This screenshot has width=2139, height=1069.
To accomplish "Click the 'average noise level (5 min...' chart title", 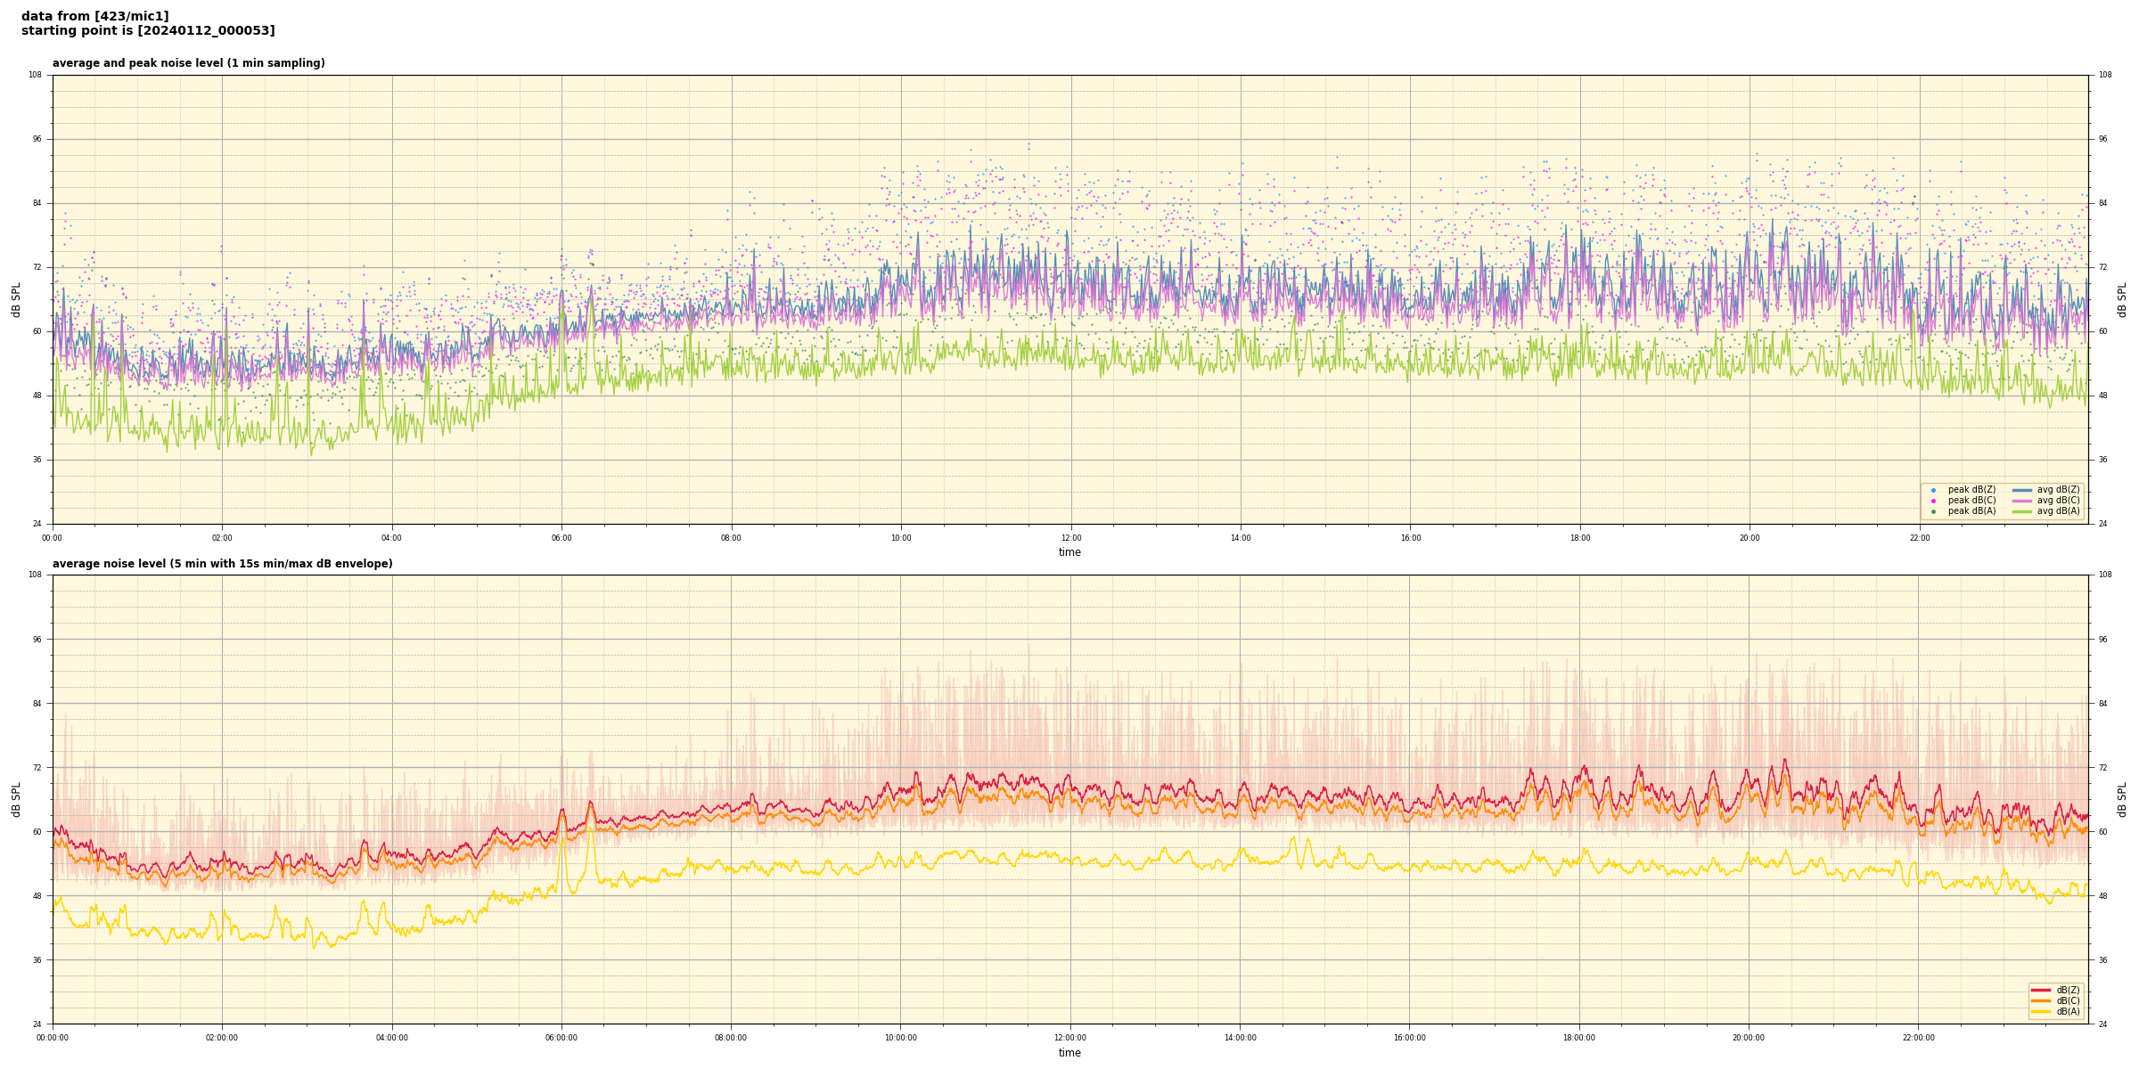I will 222,564.
